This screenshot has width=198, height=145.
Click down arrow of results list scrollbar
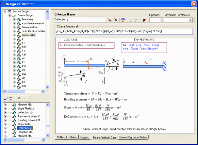pyautogui.click(x=47, y=135)
